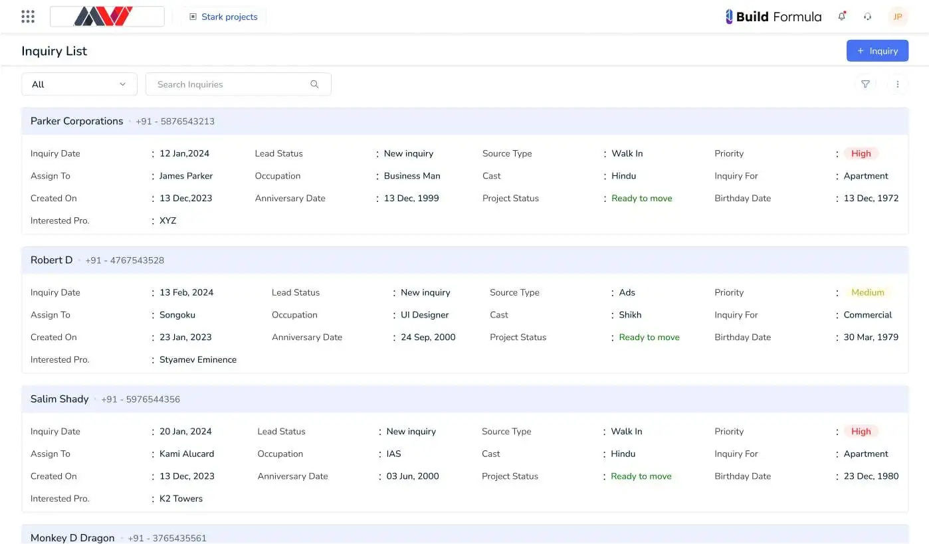
Task: Open the headset support icon
Action: 867,17
